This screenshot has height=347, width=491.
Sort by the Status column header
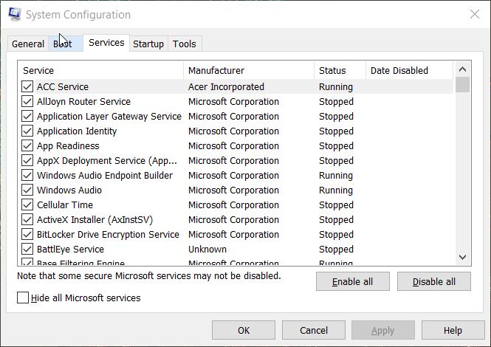click(x=340, y=70)
